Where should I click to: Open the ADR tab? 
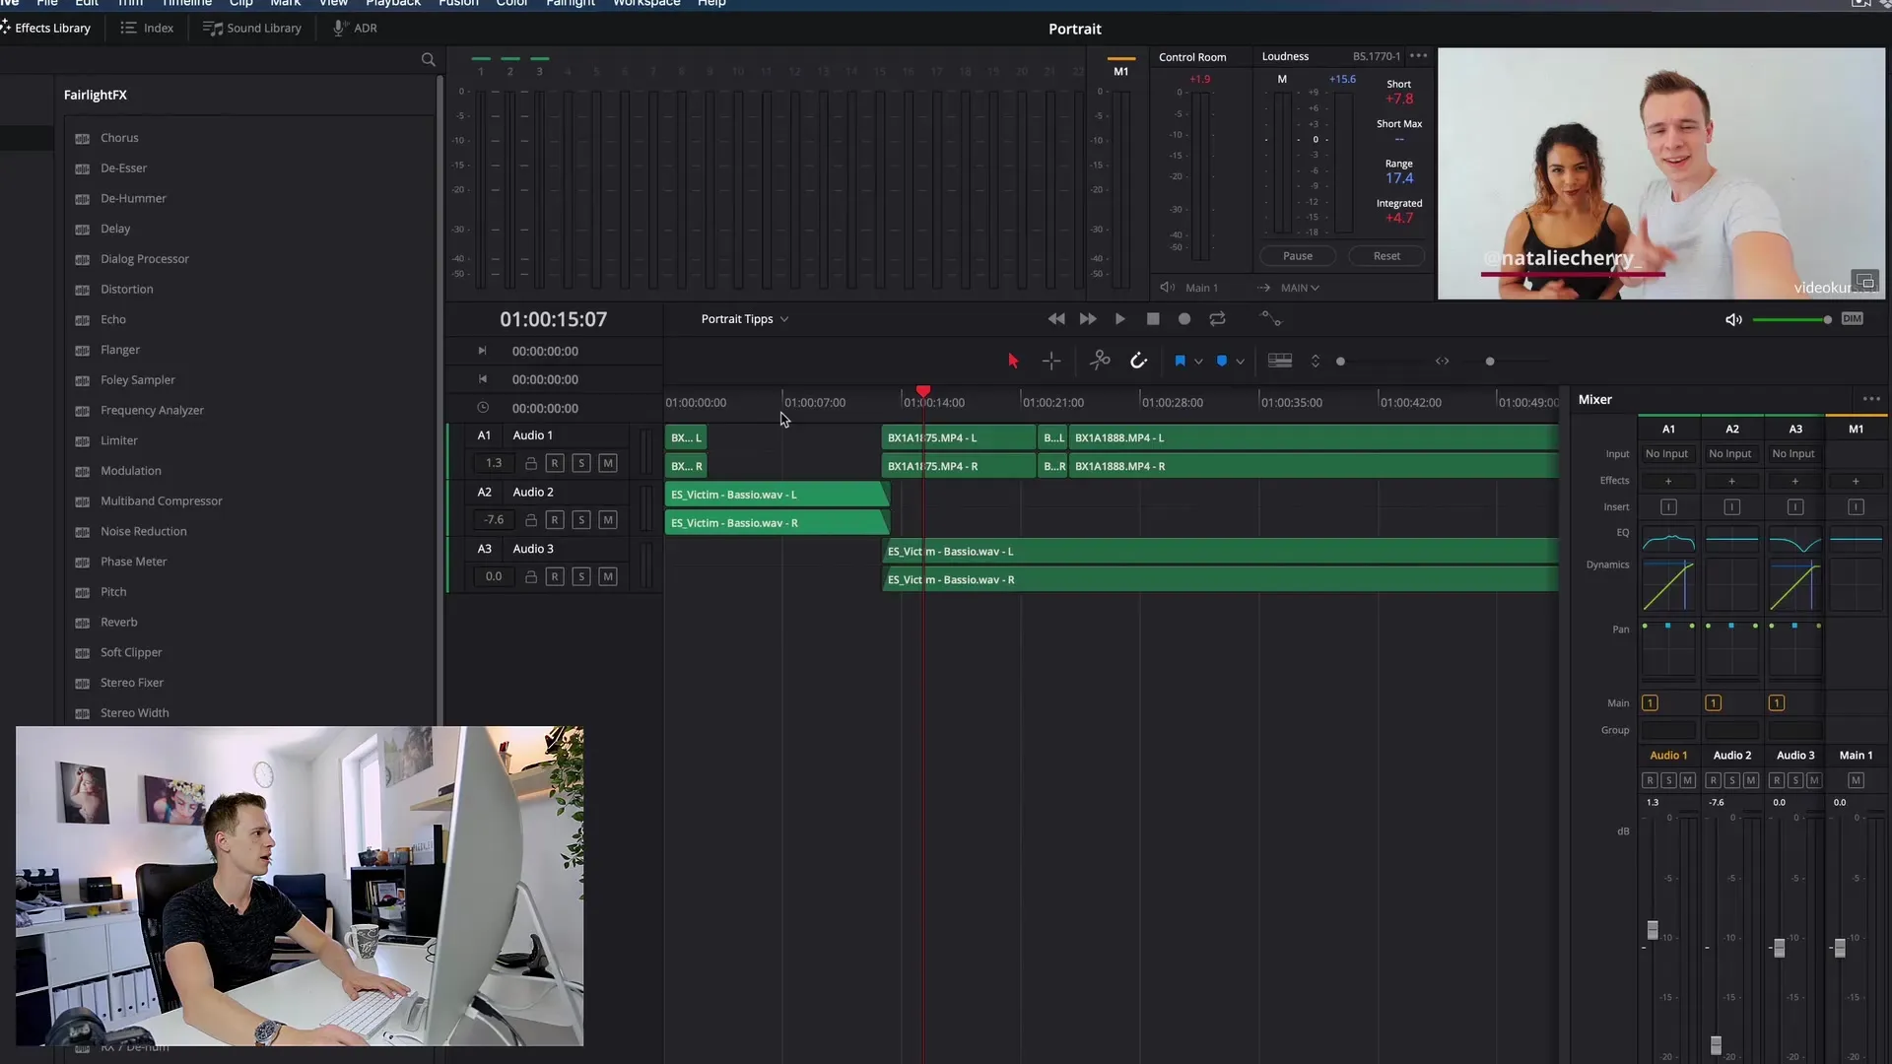pos(355,28)
